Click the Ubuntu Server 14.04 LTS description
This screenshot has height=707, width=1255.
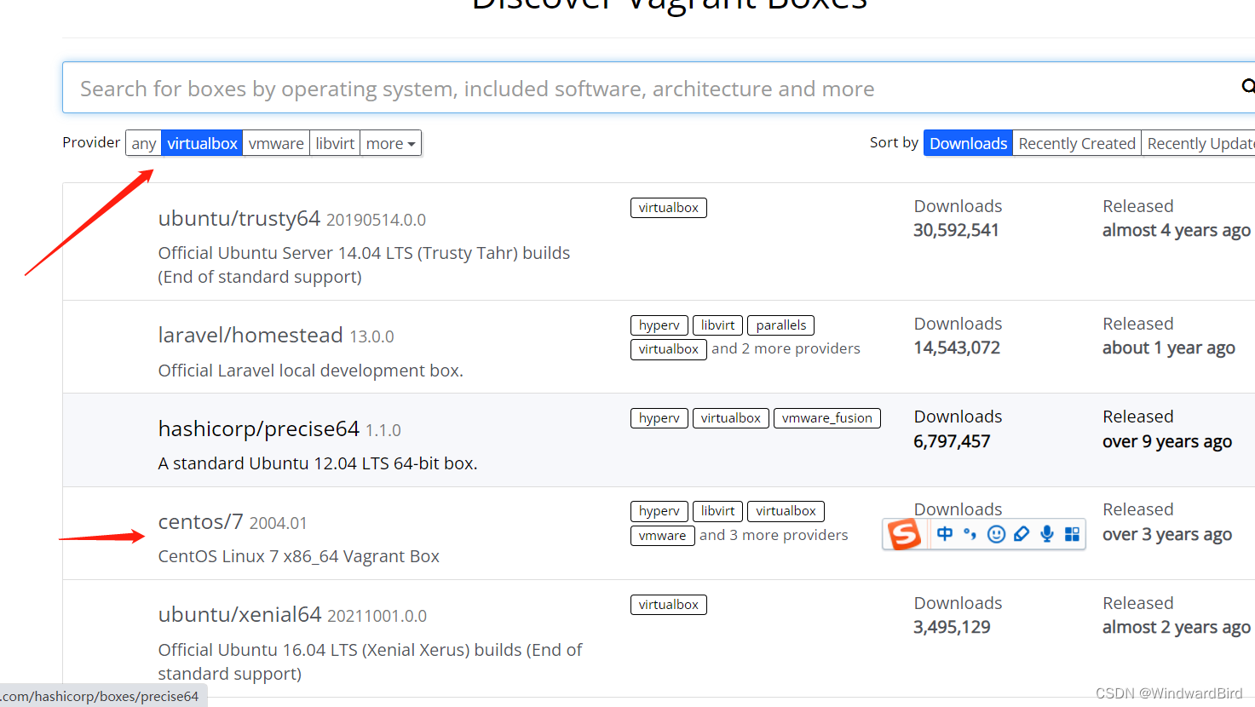click(365, 265)
